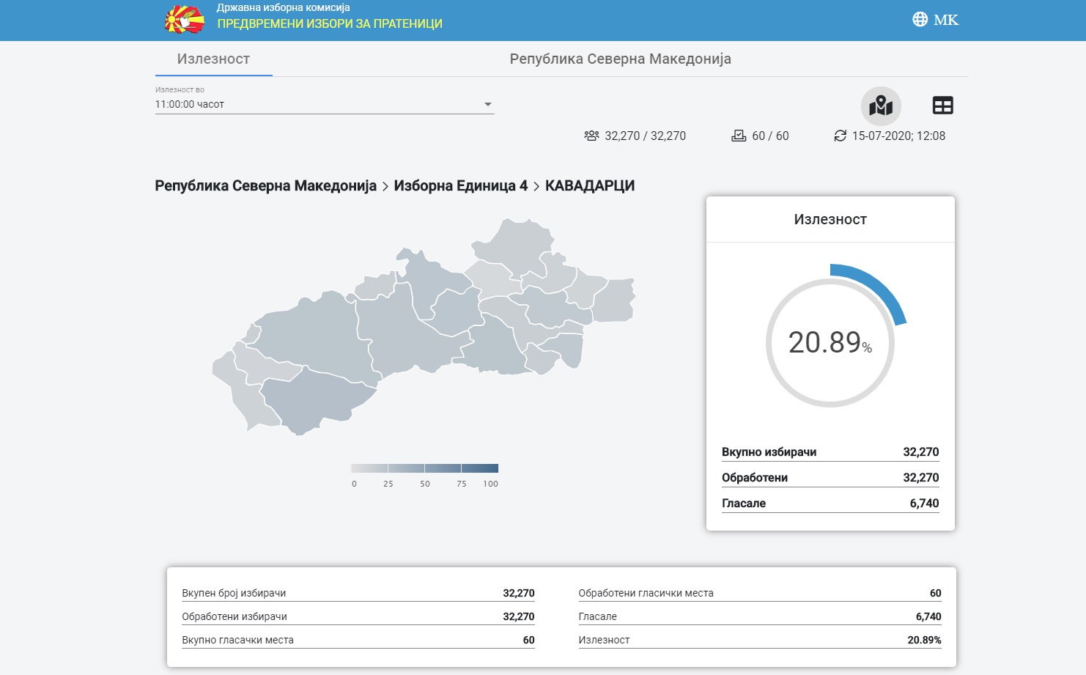Click Обработени избирачи summary row
The height and width of the screenshot is (675, 1086).
[x=358, y=616]
